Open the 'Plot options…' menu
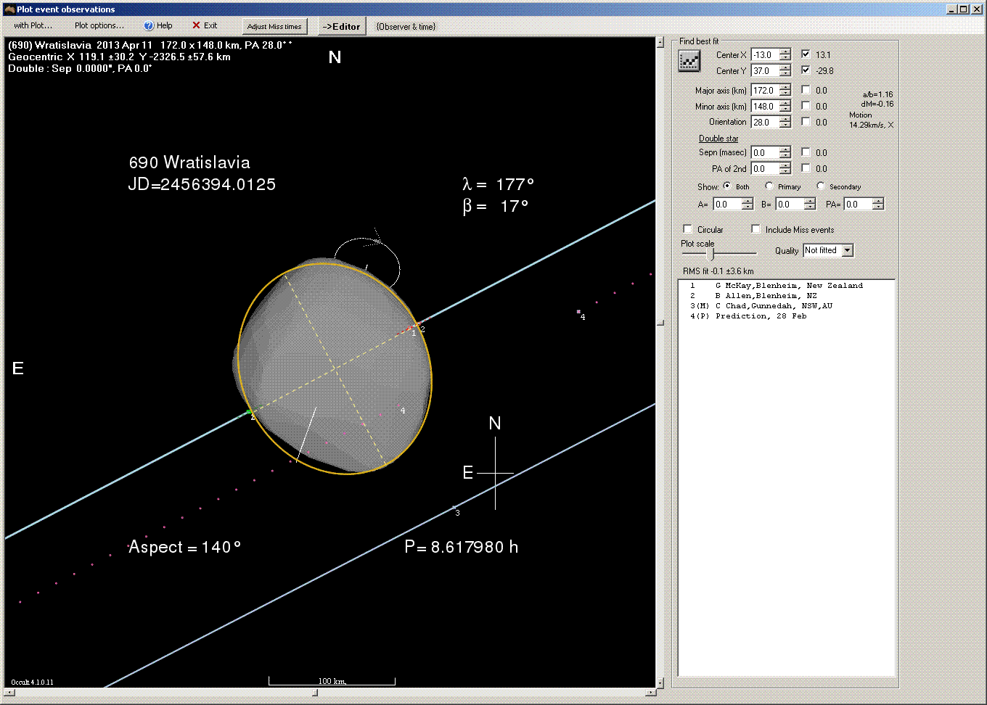This screenshot has height=705, width=987. 99,25
